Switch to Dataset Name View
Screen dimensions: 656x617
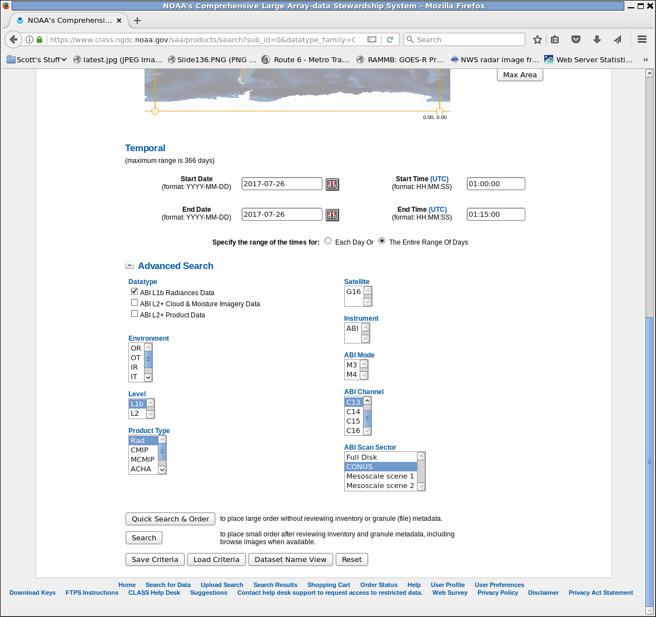(291, 560)
